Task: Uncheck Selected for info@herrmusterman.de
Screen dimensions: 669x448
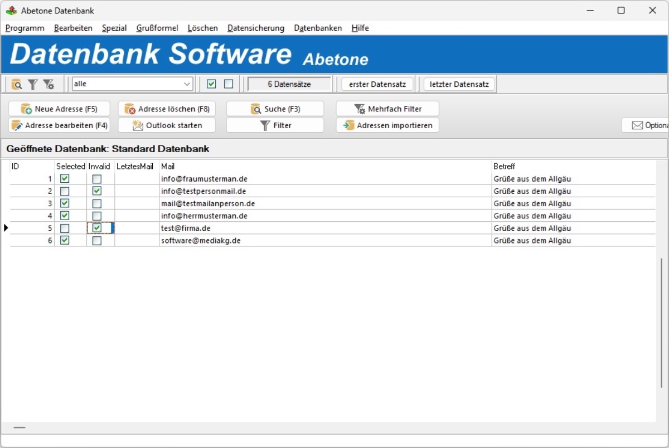Action: point(65,216)
